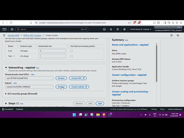Click Browse button for VPC
Screen dimensions: 184x138
(61, 78)
